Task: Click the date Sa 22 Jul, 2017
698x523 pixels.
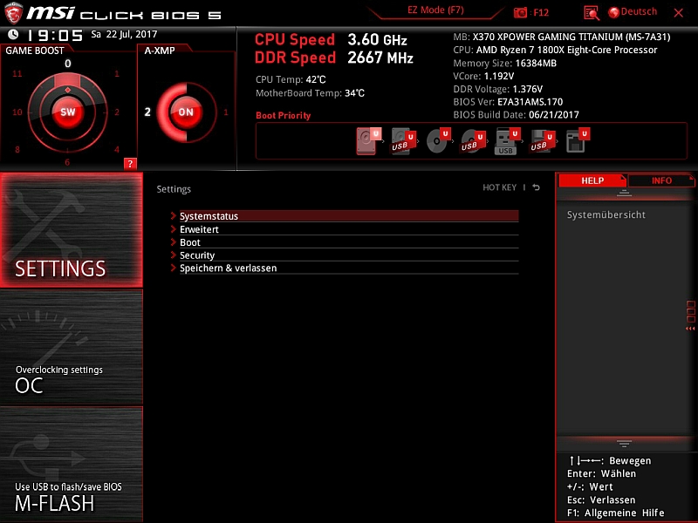Action: point(124,34)
